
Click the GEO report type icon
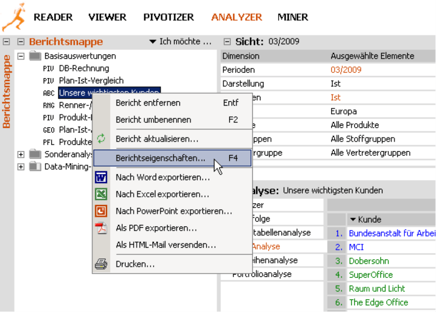49,130
